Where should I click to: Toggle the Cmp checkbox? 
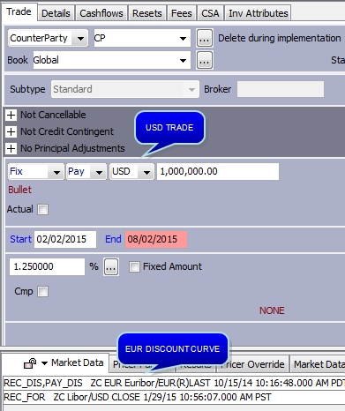tap(42, 292)
